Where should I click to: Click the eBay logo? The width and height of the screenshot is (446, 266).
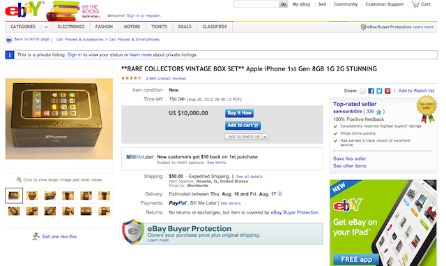pos(24,9)
